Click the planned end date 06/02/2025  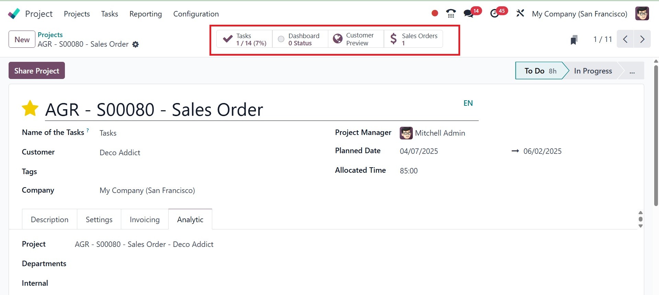543,151
